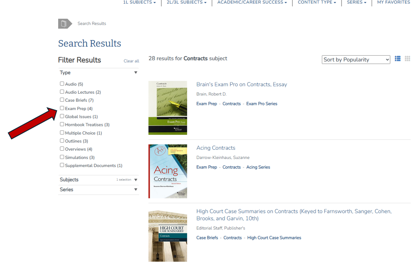Tick the Hornbook Treatises checkbox
This screenshot has height=272, width=416.
62,124
